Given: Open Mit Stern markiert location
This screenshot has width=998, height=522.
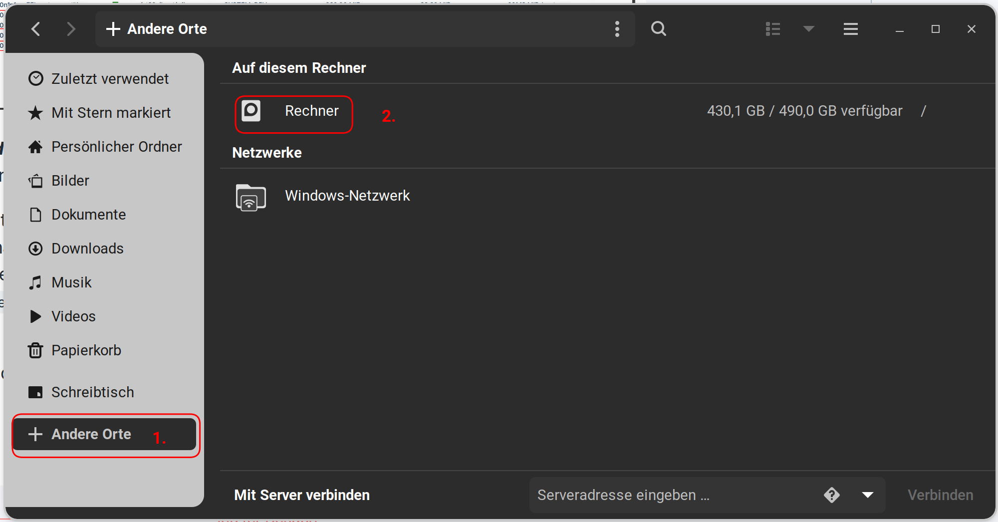Looking at the screenshot, I should (x=104, y=113).
